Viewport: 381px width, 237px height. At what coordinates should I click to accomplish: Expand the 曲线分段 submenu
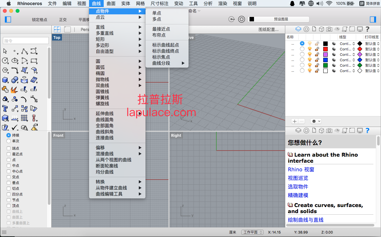point(167,63)
